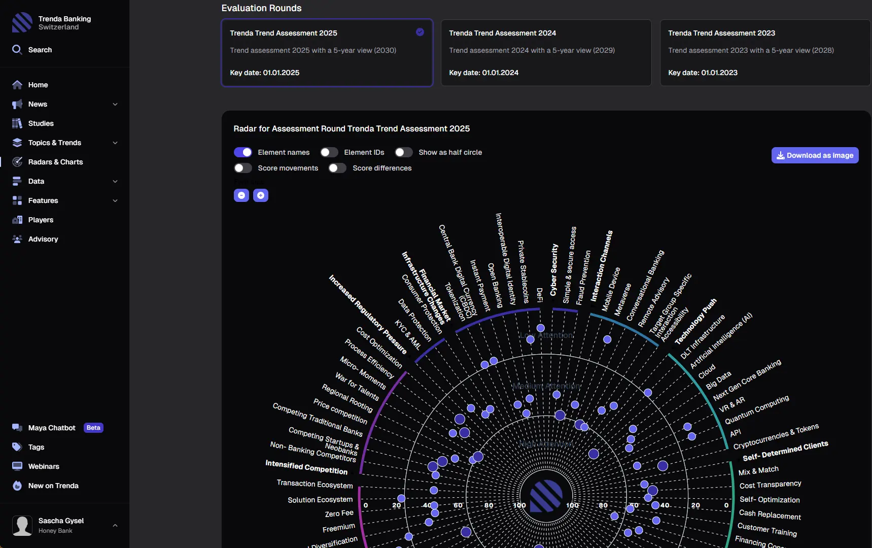Decrease radar font size with minus control
872x548 pixels.
[241, 195]
